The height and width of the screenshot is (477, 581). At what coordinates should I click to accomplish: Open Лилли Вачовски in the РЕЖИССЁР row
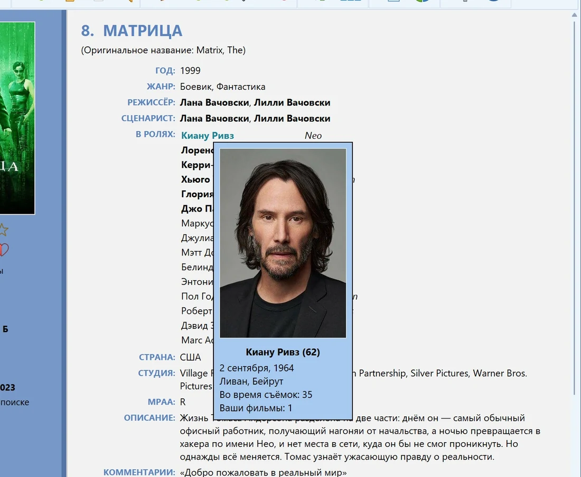(x=292, y=102)
